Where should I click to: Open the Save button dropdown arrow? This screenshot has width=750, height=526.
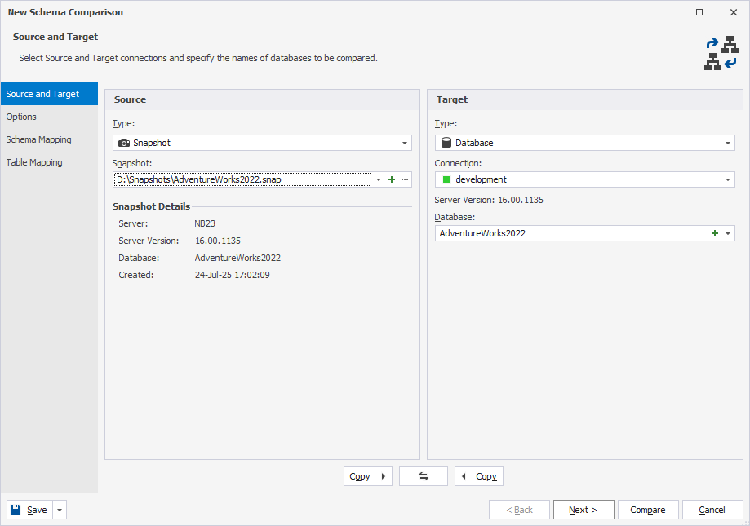pos(58,509)
